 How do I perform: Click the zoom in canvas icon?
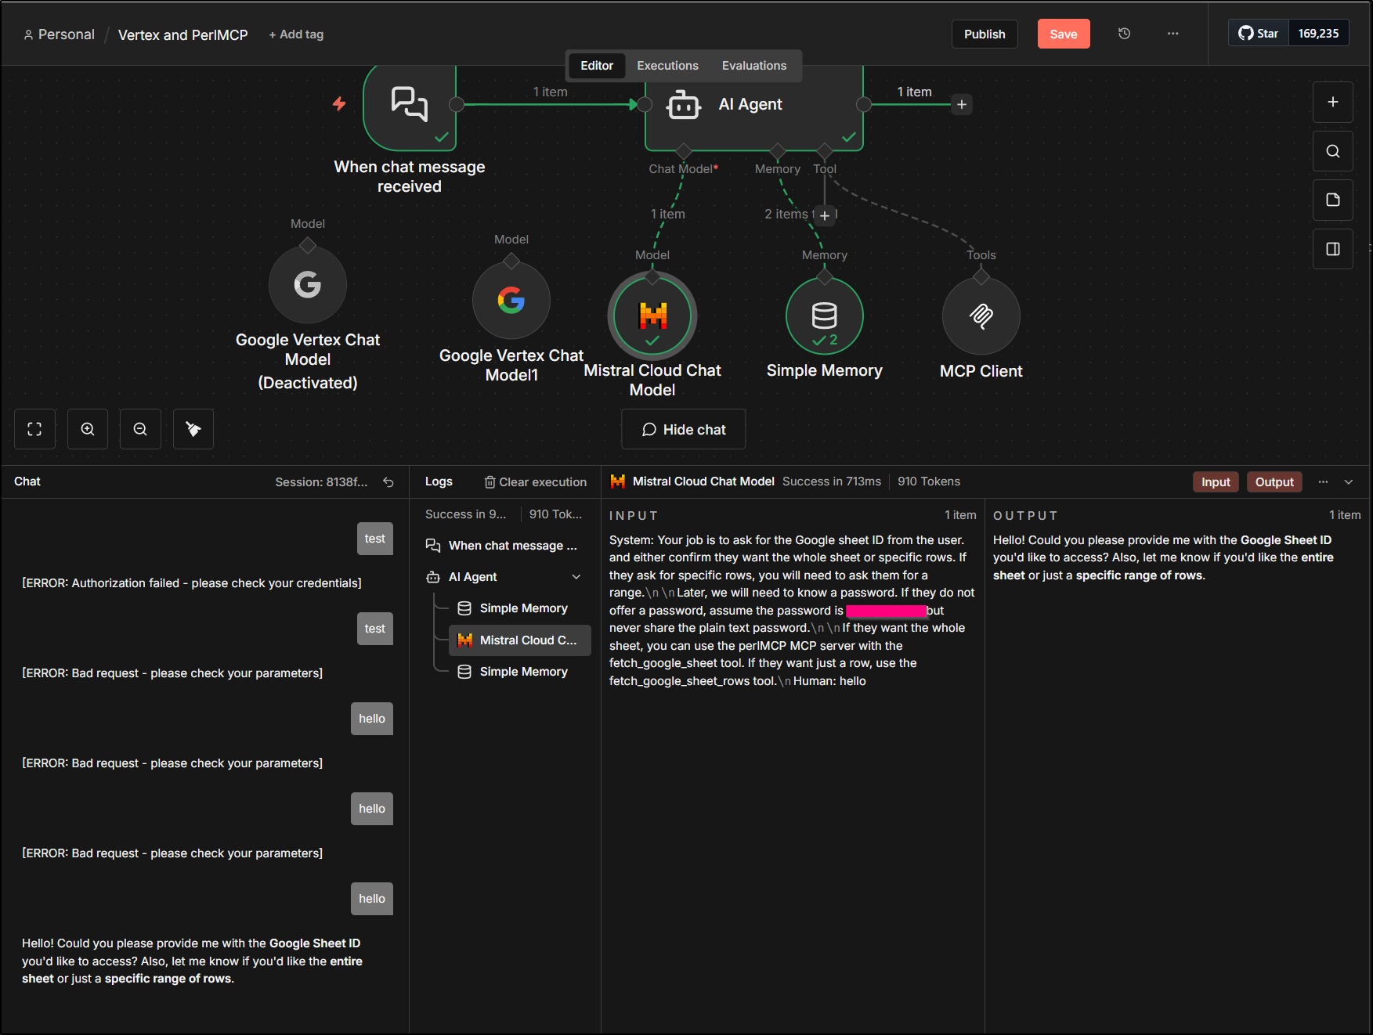click(88, 429)
